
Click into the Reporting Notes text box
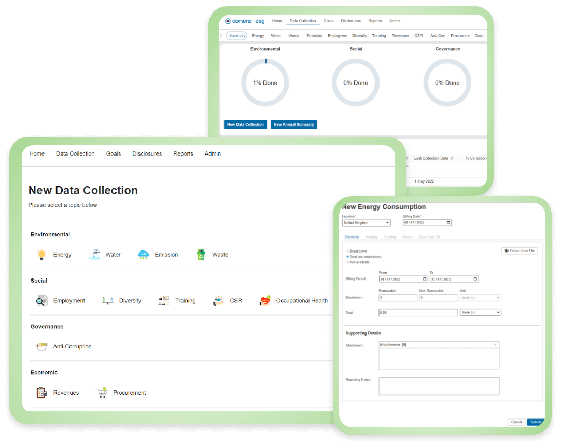pyautogui.click(x=439, y=386)
